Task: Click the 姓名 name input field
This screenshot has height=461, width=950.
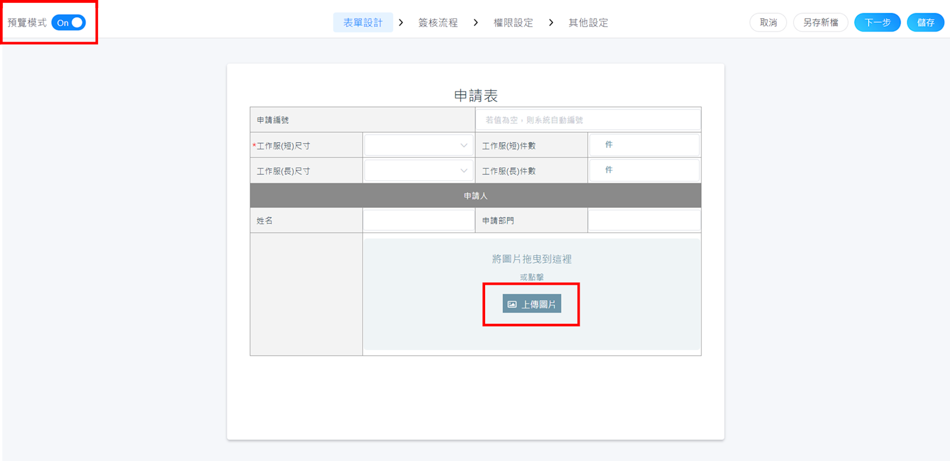Action: coord(419,221)
